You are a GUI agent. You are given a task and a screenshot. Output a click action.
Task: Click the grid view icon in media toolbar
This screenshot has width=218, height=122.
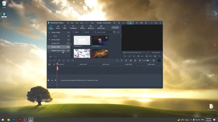point(118,32)
